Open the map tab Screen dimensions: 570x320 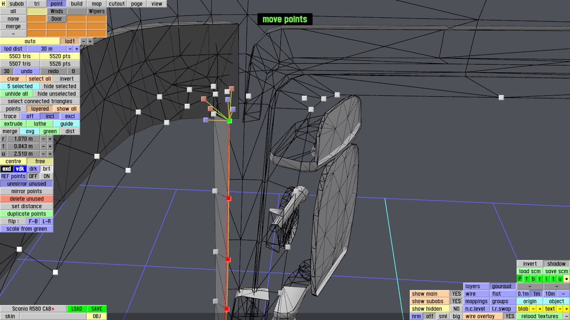pos(97,4)
